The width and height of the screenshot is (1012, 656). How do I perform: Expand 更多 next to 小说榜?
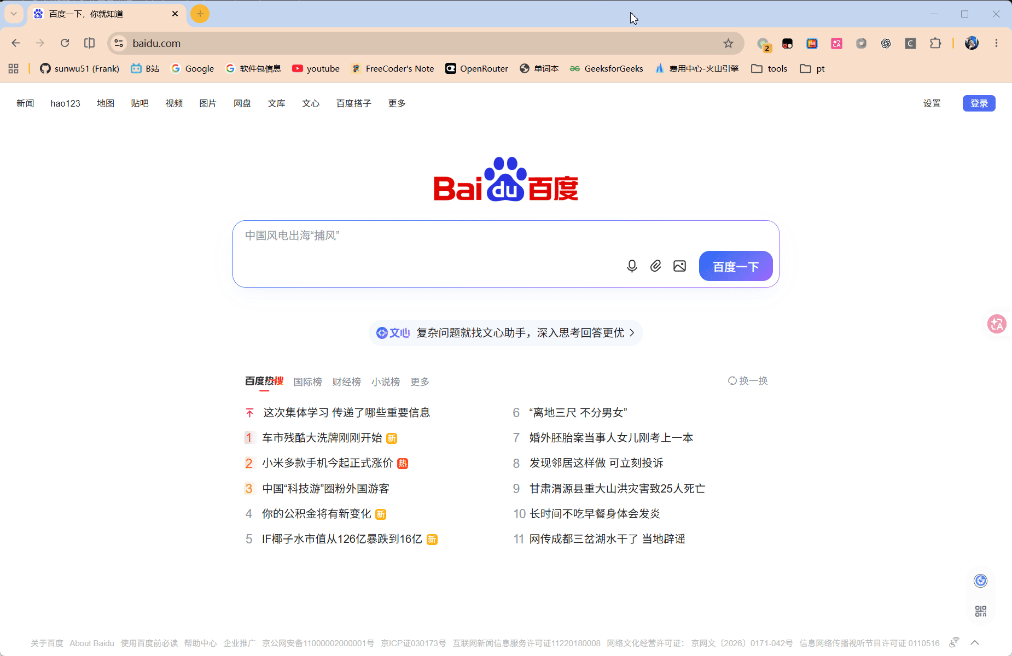coord(420,382)
